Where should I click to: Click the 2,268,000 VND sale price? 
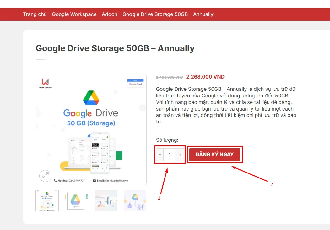tap(205, 77)
